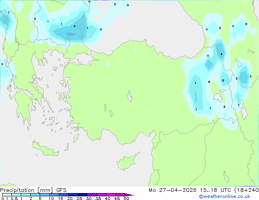Click the legend label '45'

(117, 198)
